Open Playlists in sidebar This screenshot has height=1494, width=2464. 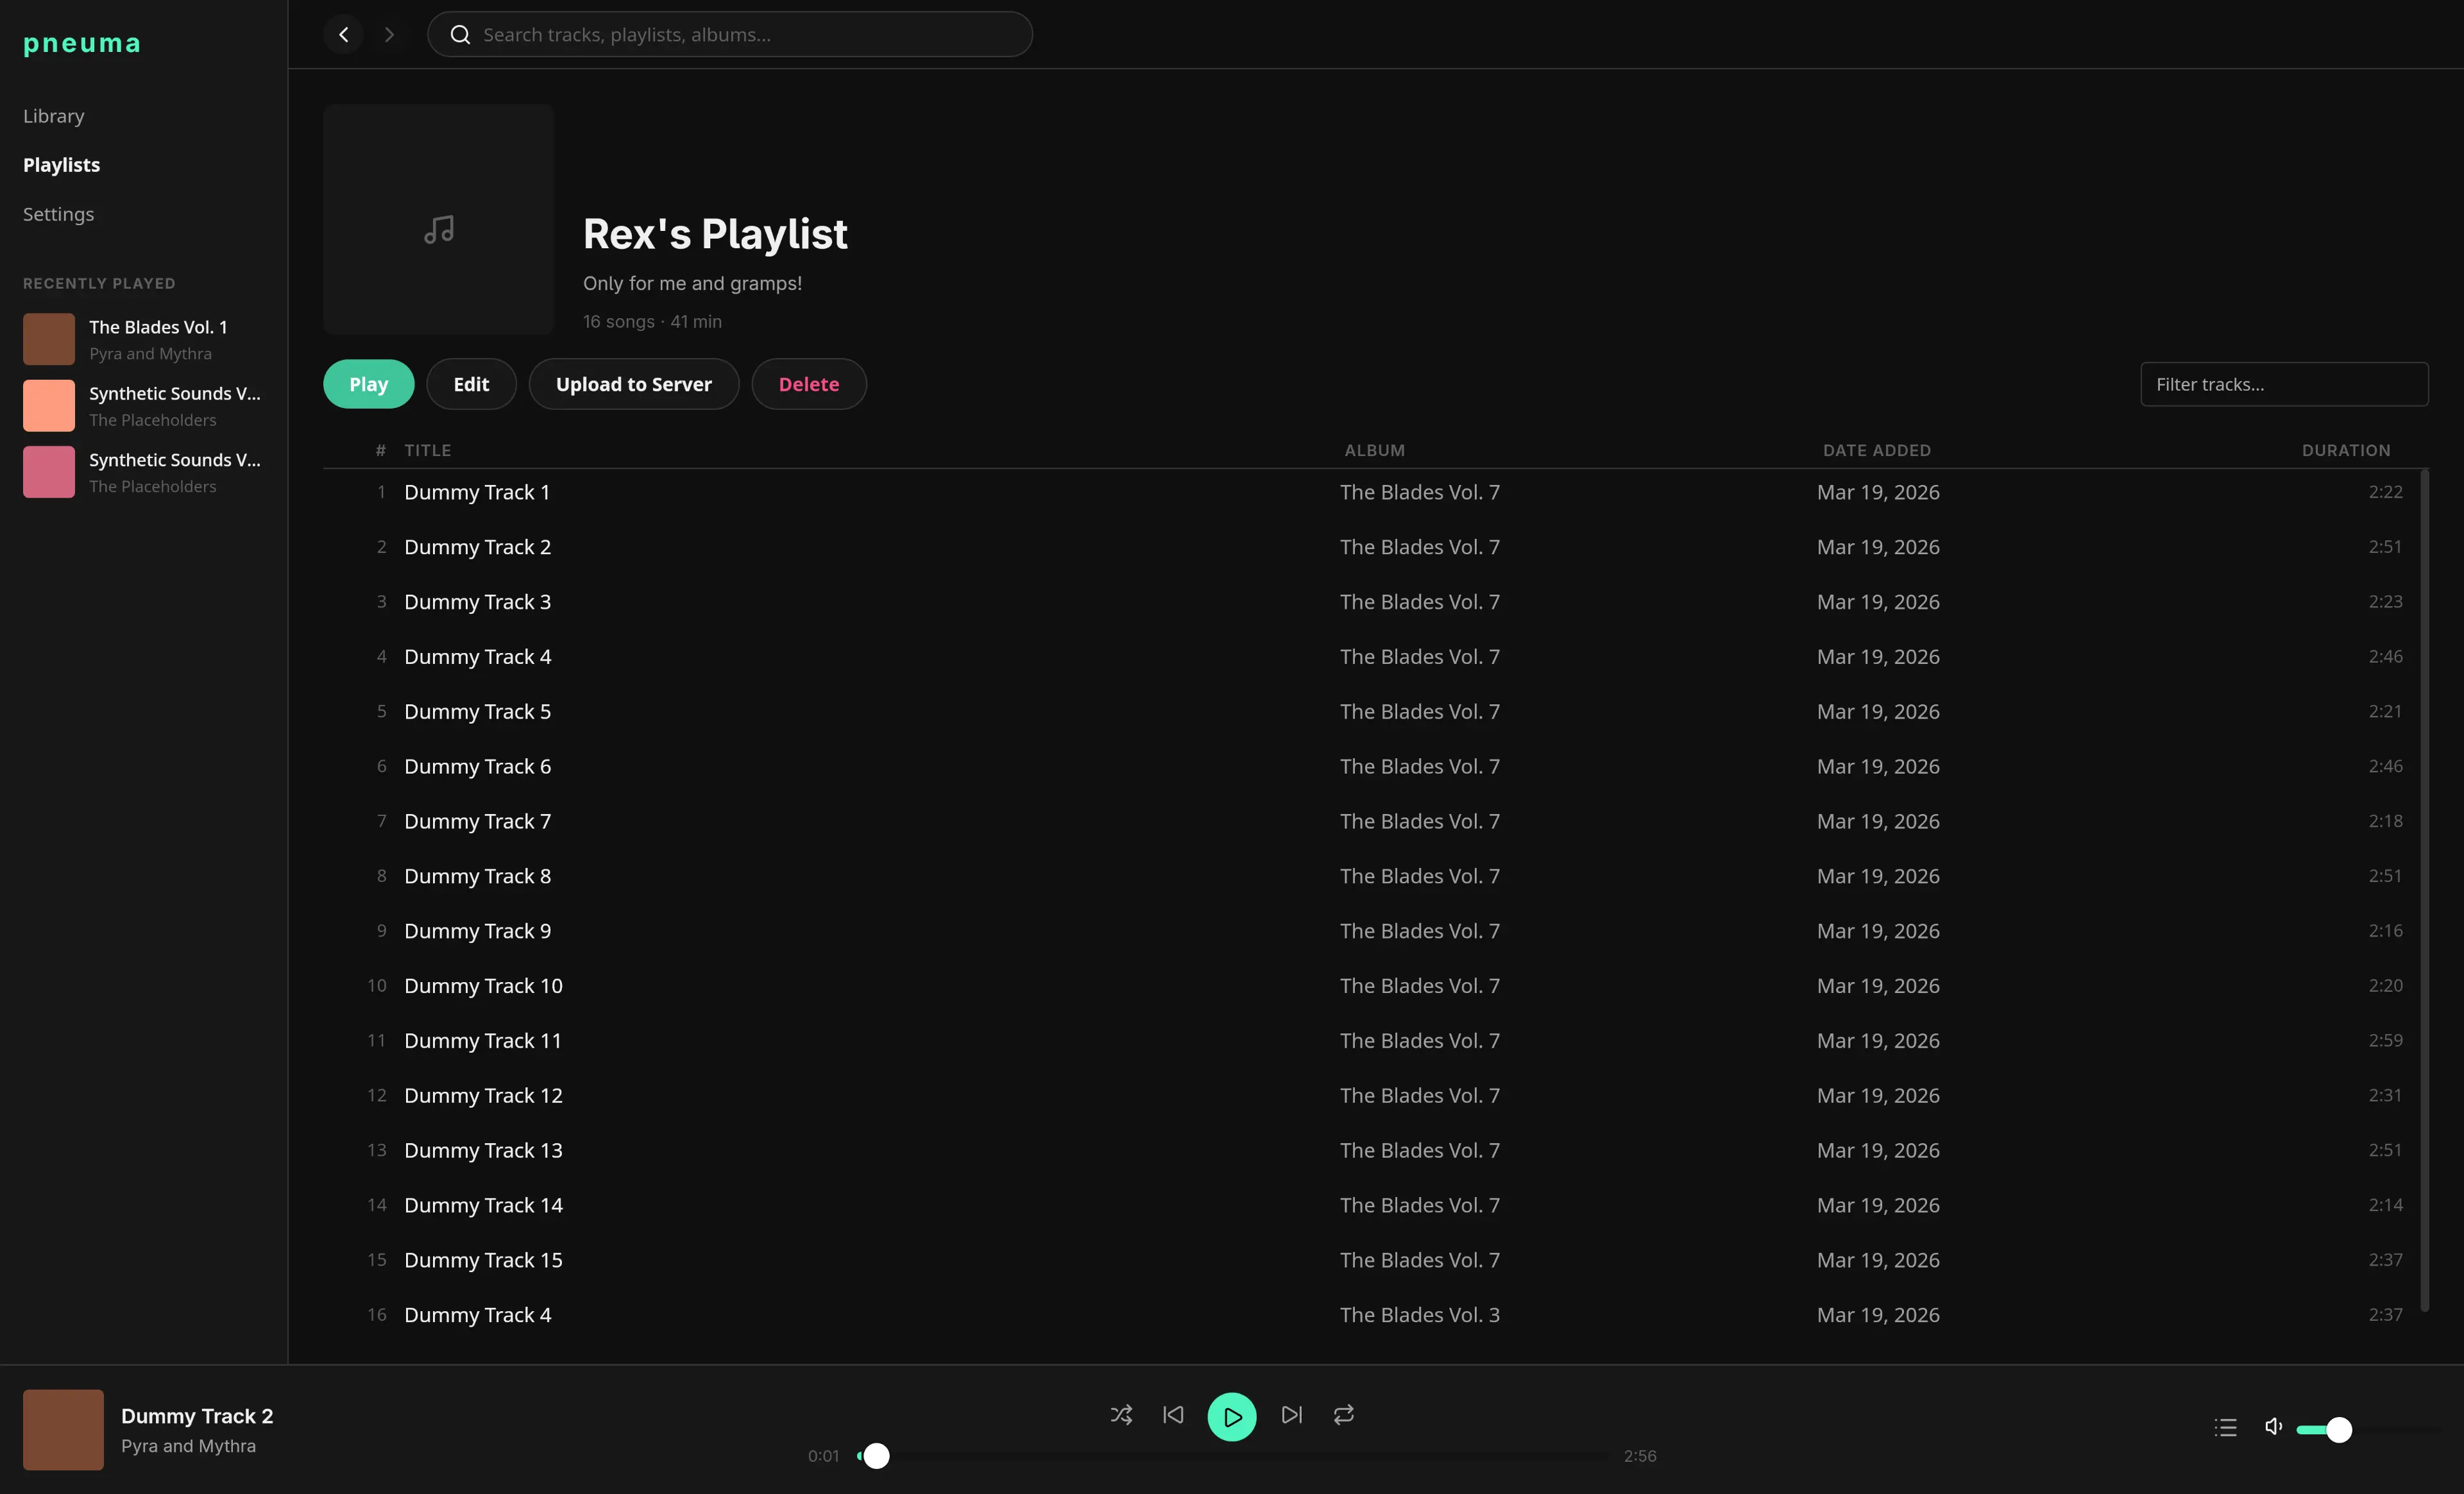point(62,165)
